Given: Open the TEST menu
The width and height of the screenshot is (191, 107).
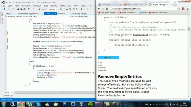Looking at the screenshot, I should pyautogui.click(x=92, y=6).
